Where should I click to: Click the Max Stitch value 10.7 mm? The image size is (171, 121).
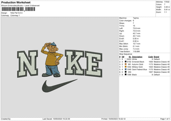137,44
